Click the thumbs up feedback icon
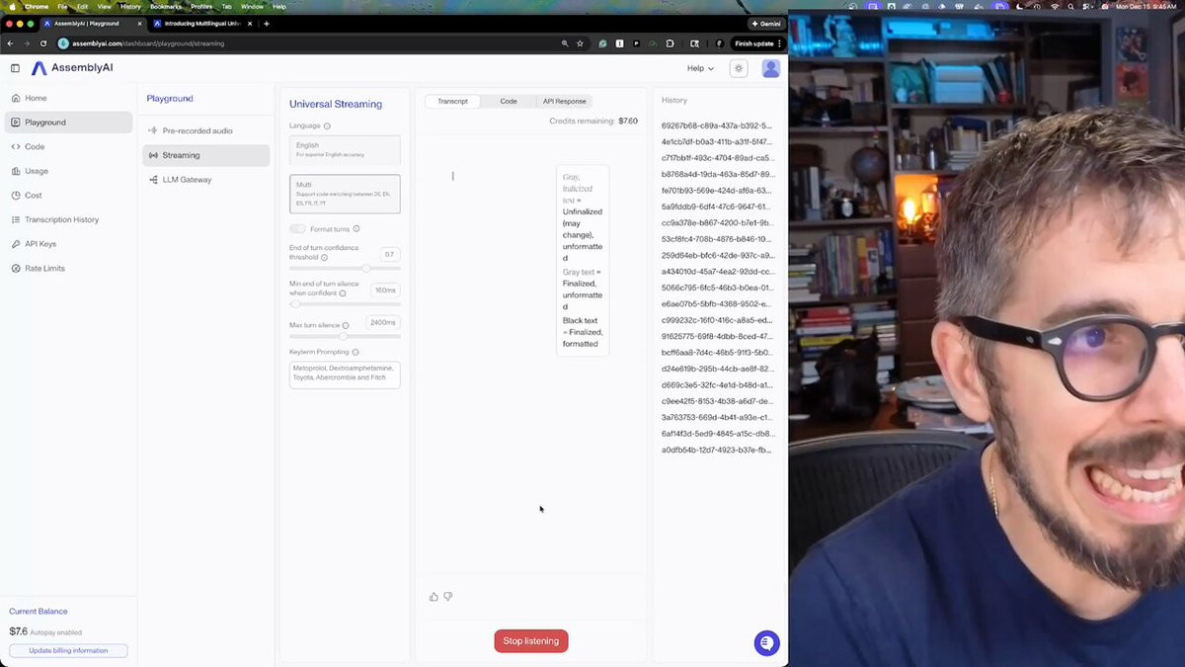Viewport: 1185px width, 667px height. pos(434,597)
